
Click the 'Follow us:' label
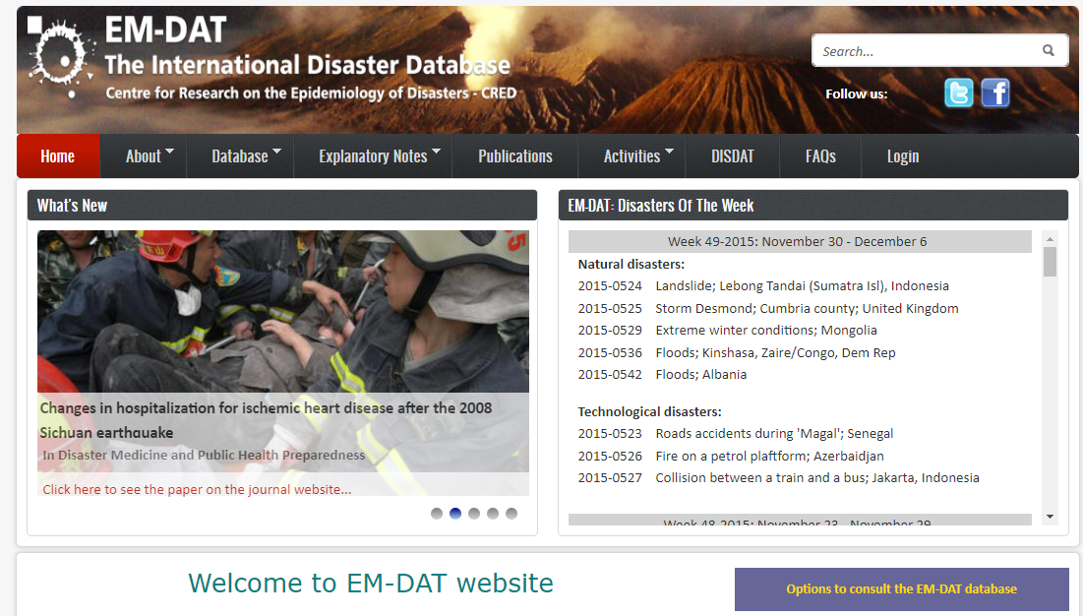click(x=857, y=93)
